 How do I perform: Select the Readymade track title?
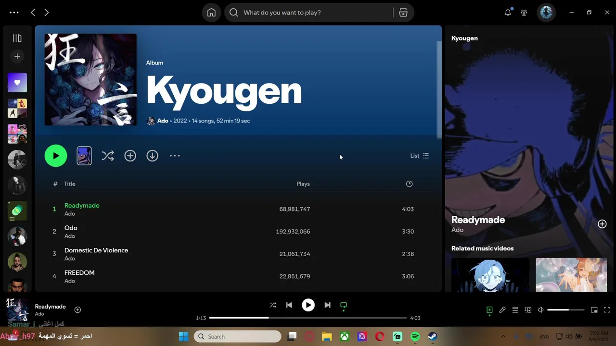tap(82, 205)
